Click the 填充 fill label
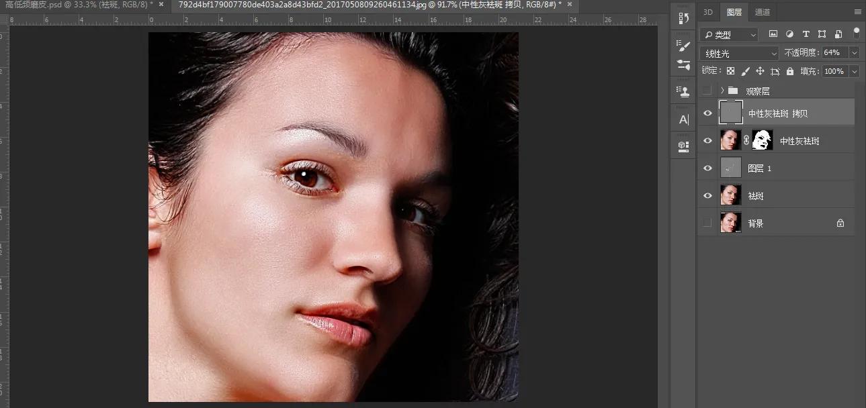The image size is (866, 408). coord(808,71)
